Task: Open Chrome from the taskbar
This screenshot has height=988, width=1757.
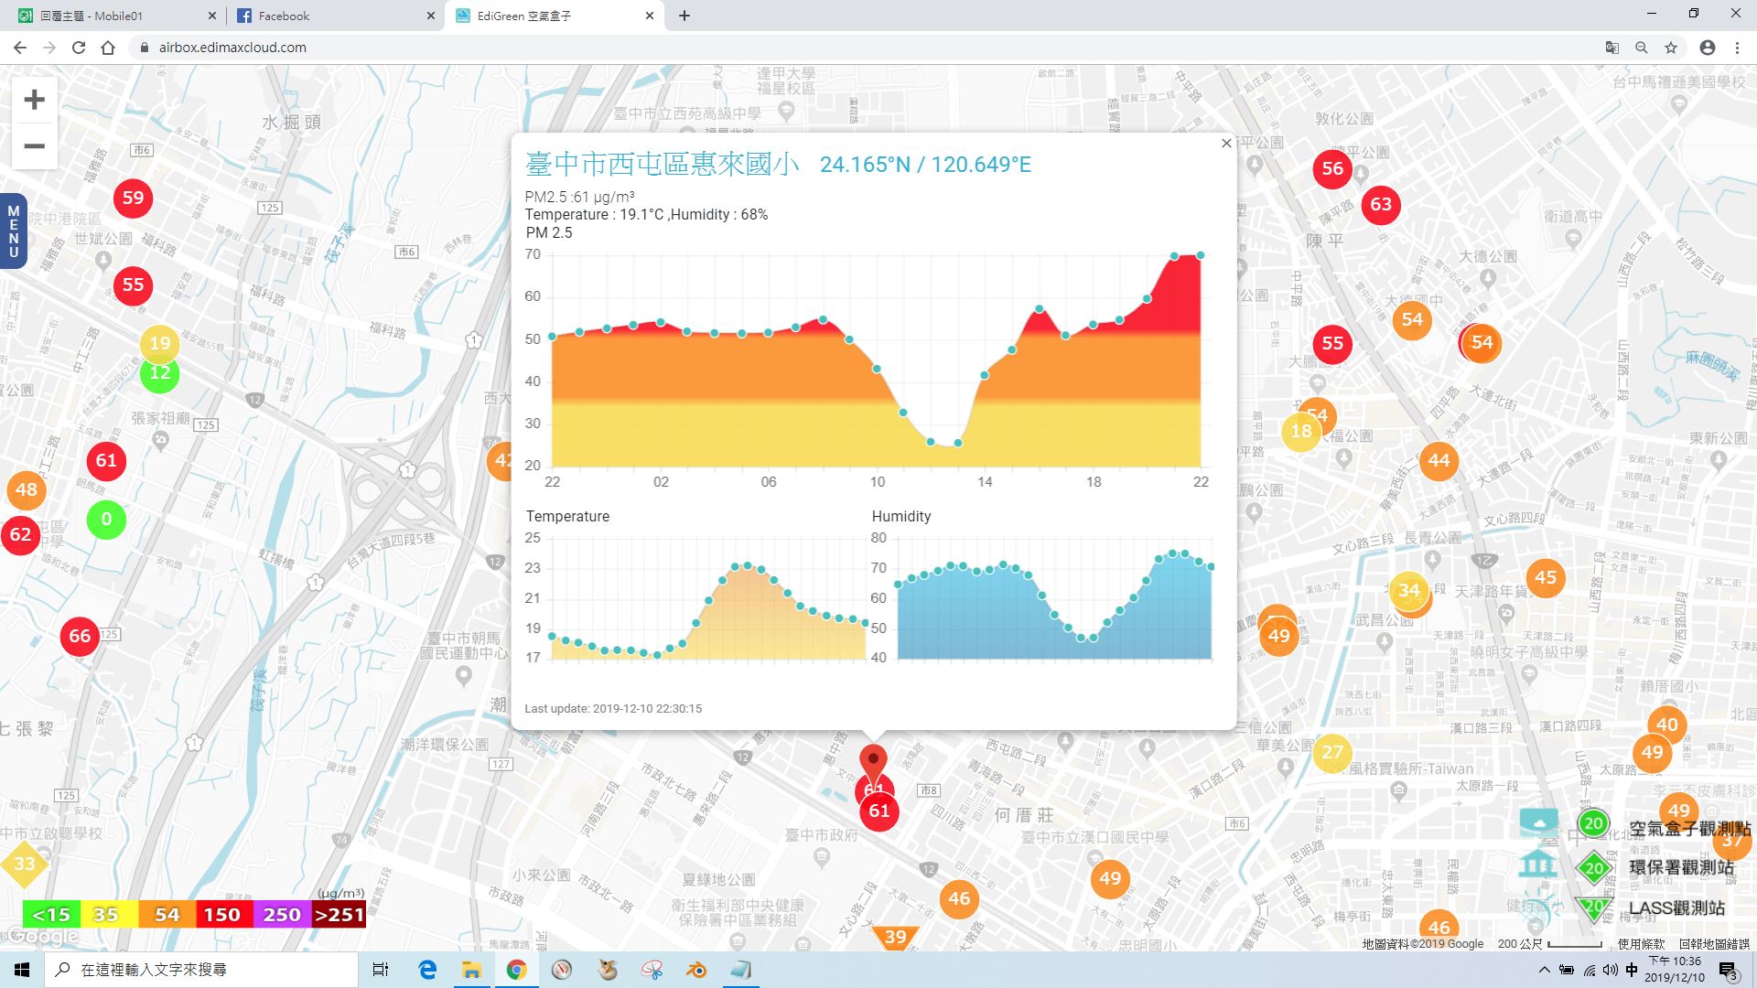Action: (516, 970)
